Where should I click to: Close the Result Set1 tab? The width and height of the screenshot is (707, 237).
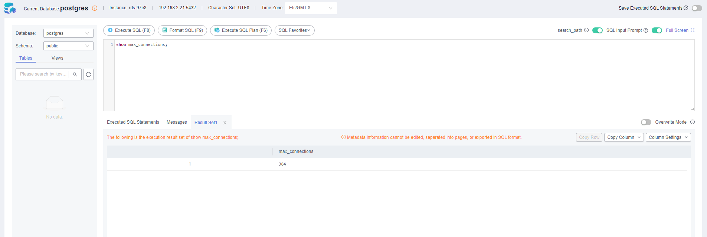[225, 123]
